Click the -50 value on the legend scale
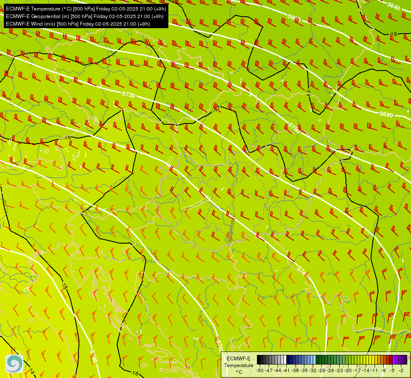Viewport: 411px width, 378px height. [x=259, y=370]
